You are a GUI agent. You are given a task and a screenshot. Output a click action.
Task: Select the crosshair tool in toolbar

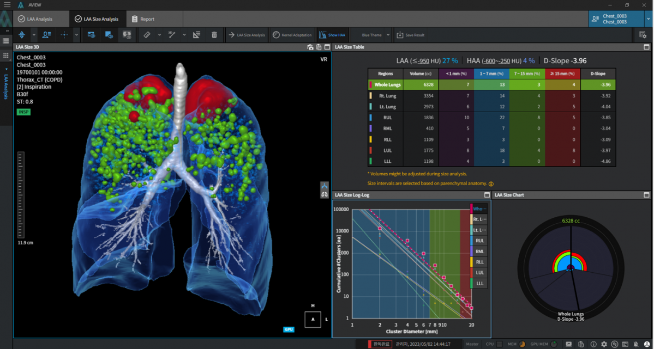[64, 35]
